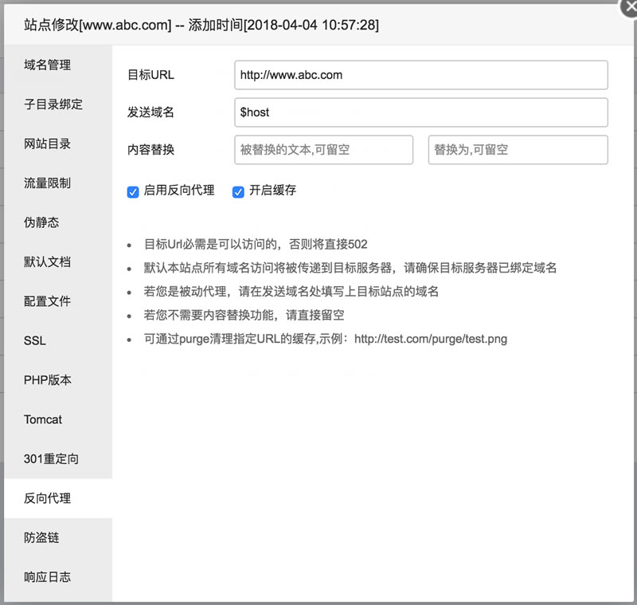Disable the 开启缓存 option
This screenshot has width=637, height=605.
click(x=236, y=191)
